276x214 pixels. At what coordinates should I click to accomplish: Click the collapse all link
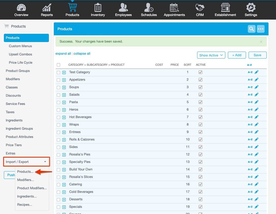(82, 53)
